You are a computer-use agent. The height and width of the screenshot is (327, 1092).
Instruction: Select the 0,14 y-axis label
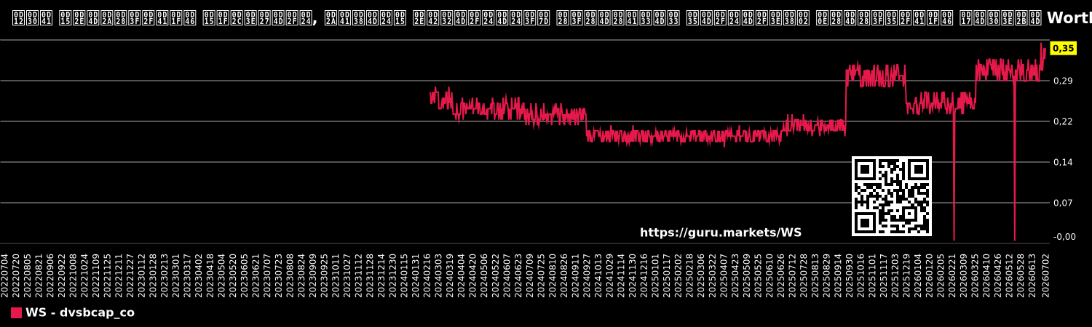[x=1064, y=162]
